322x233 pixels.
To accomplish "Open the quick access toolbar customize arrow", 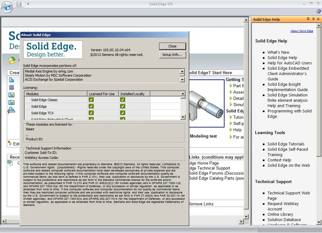I will click(28, 4).
